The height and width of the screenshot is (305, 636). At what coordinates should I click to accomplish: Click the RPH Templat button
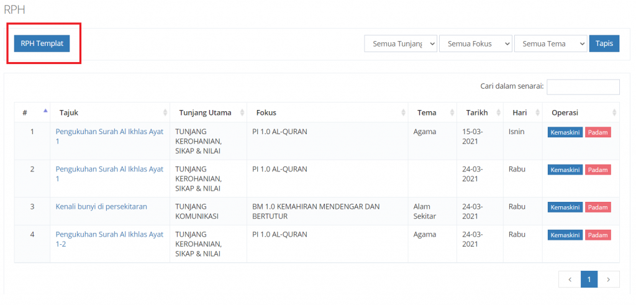tap(42, 43)
